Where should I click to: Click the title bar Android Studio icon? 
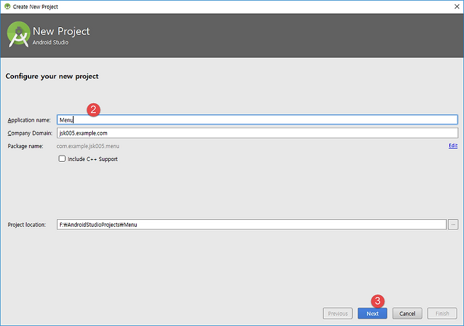point(7,6)
